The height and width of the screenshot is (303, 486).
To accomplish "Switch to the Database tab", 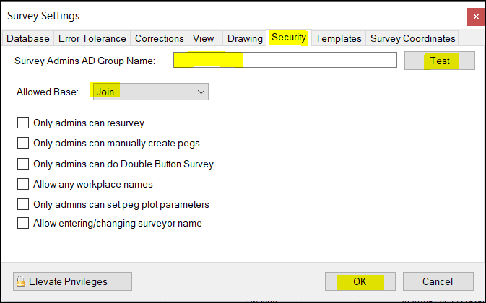I will pos(29,38).
